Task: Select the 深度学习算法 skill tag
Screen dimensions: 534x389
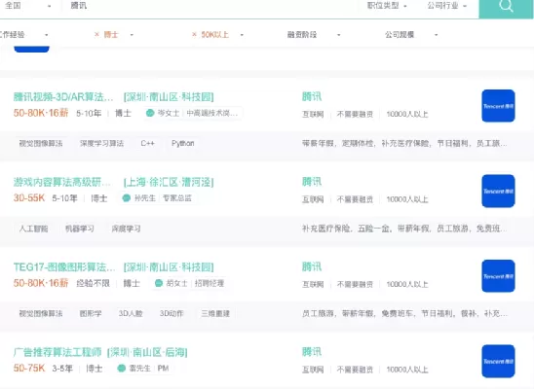Action: (x=101, y=143)
